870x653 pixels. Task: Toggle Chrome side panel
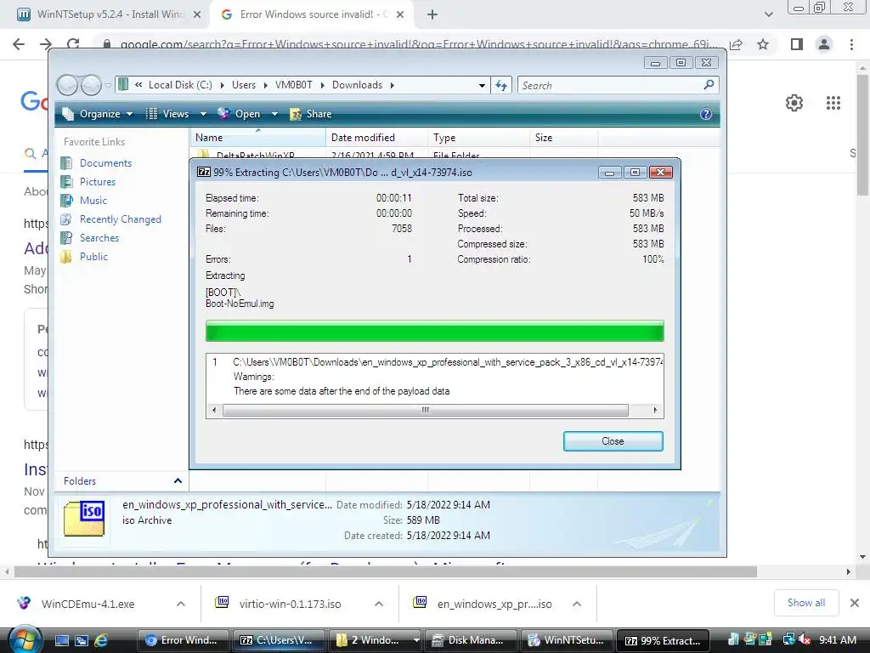click(796, 44)
